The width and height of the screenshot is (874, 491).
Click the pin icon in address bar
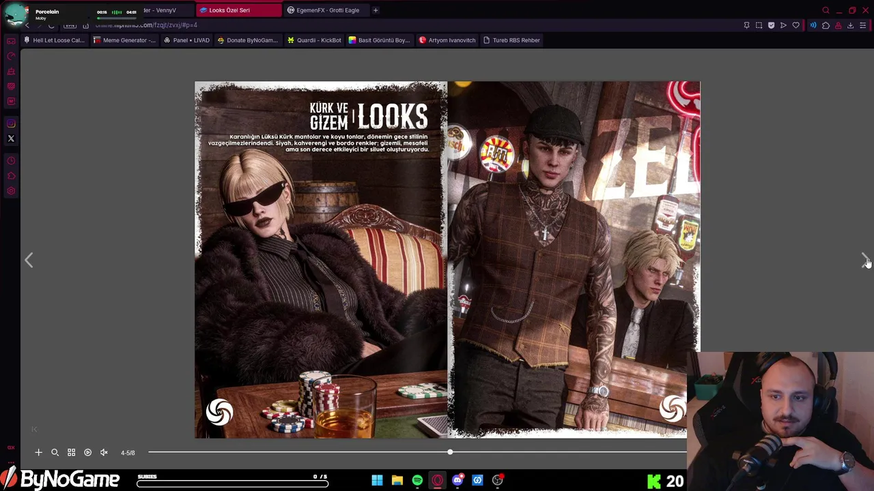[746, 25]
